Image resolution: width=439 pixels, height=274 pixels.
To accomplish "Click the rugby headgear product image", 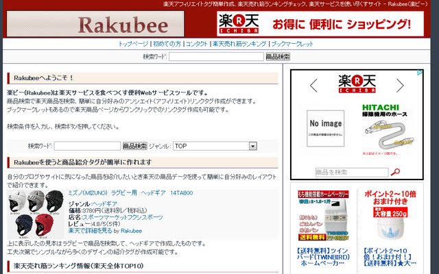I will 36,214.
